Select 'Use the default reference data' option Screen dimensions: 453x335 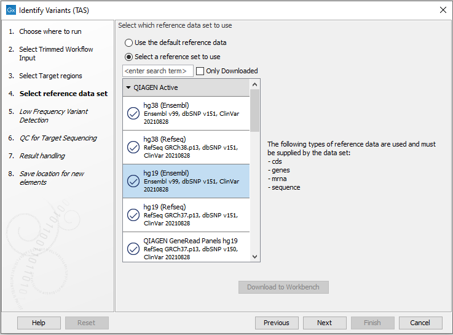128,43
